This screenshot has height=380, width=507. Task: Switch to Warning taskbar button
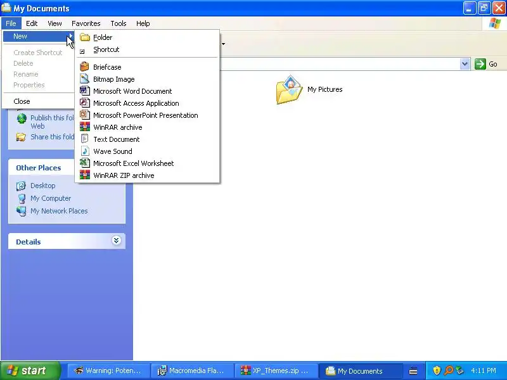[109, 370]
